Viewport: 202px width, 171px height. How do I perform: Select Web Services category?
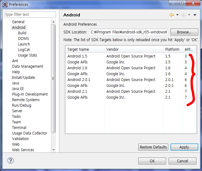23,150
